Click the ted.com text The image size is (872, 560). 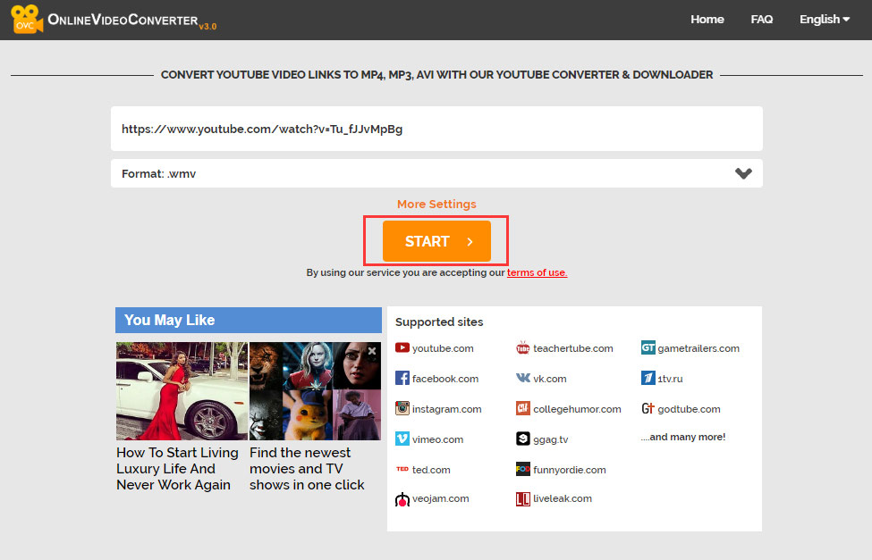coord(431,470)
